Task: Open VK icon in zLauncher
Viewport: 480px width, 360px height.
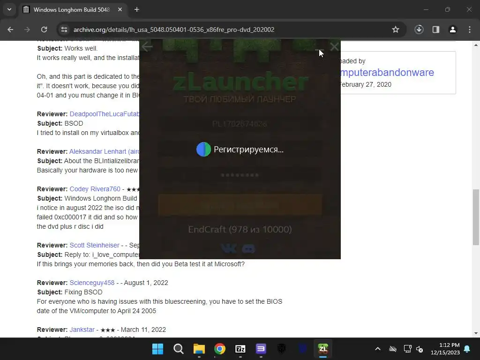Action: 229,248
